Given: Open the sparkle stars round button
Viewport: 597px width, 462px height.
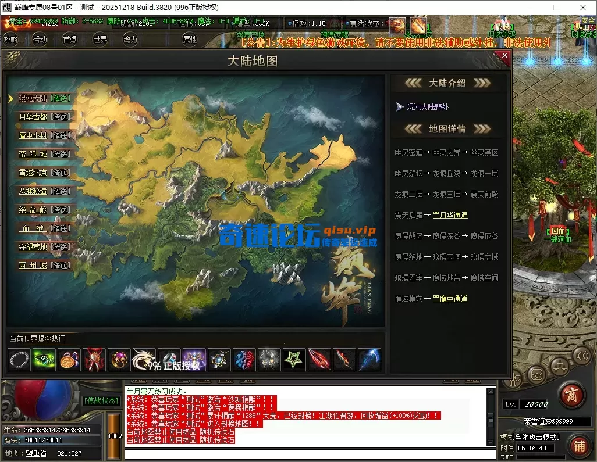Looking at the screenshot, I should pyautogui.click(x=560, y=367).
